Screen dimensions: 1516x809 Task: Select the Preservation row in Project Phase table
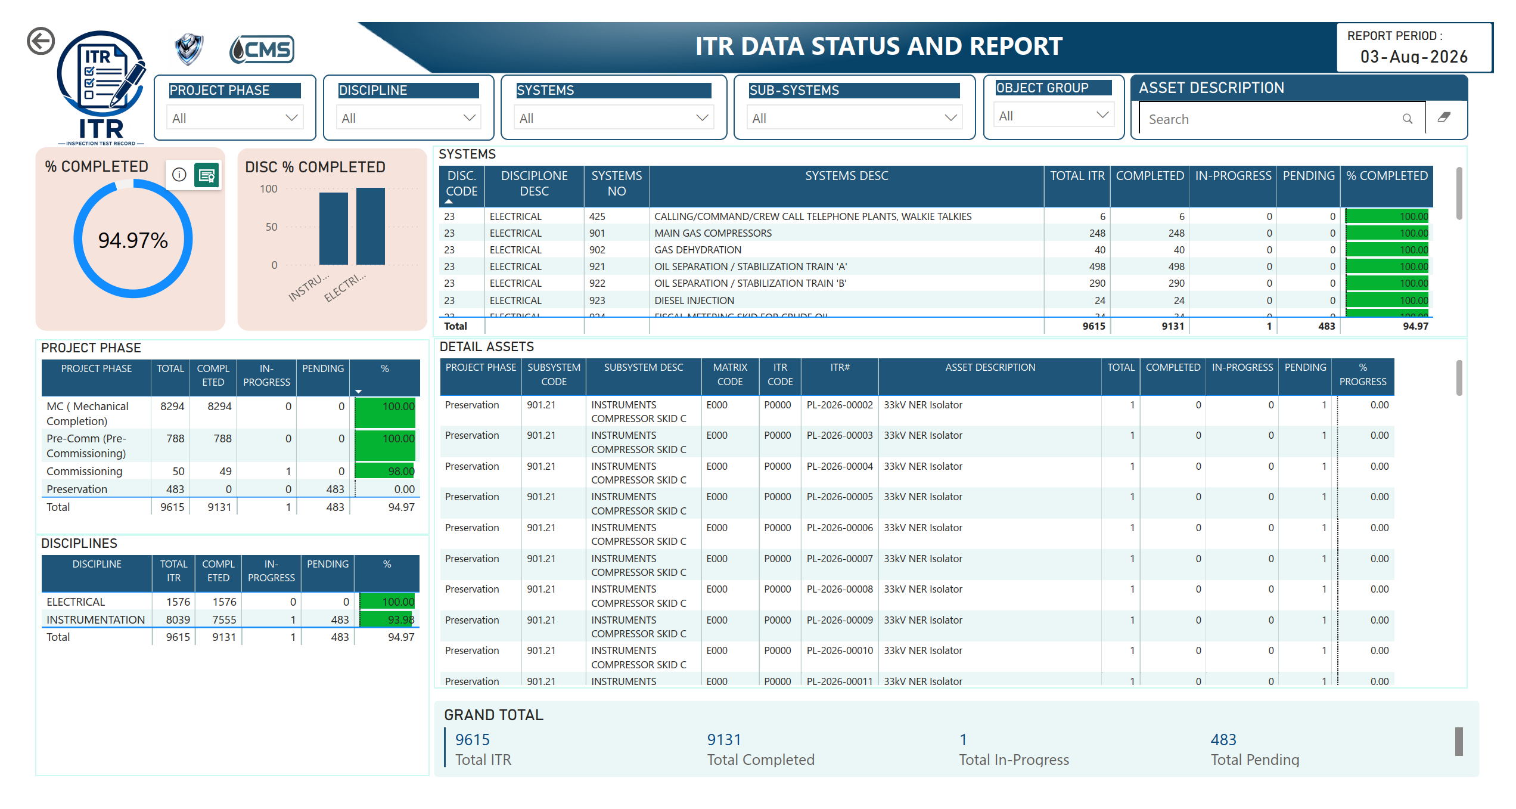pyautogui.click(x=231, y=489)
